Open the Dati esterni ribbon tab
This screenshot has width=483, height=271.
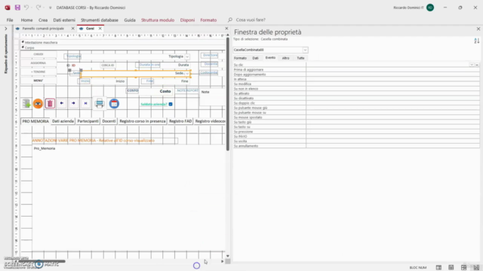click(64, 20)
